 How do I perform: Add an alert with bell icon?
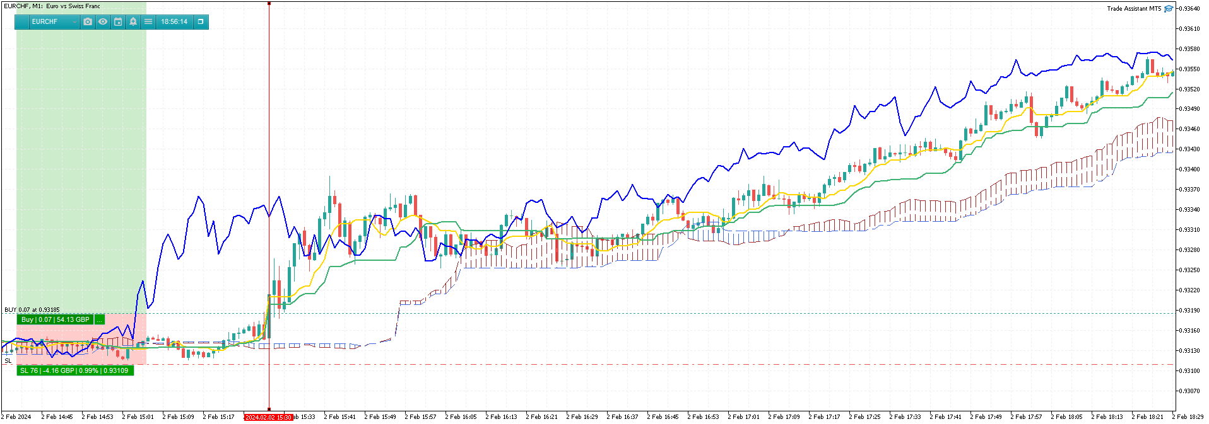(x=133, y=21)
